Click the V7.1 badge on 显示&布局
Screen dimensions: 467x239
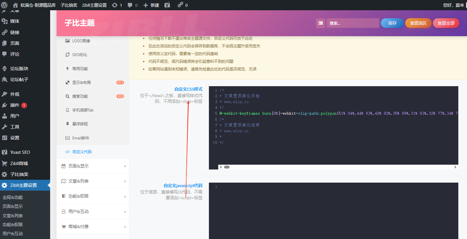[x=120, y=82]
